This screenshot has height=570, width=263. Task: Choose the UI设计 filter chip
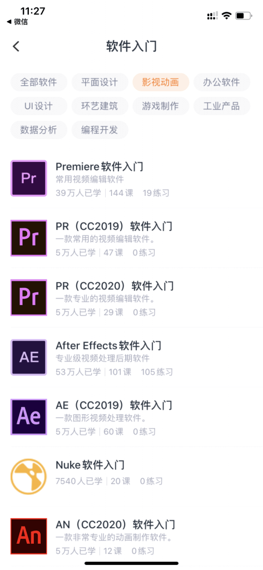39,106
